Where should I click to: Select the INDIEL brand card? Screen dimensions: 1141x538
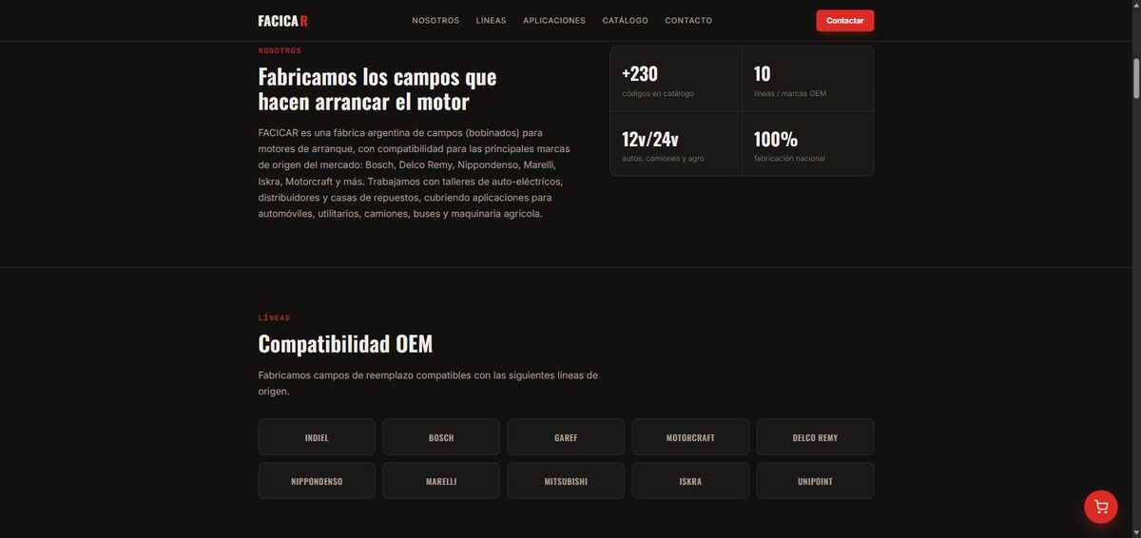317,437
